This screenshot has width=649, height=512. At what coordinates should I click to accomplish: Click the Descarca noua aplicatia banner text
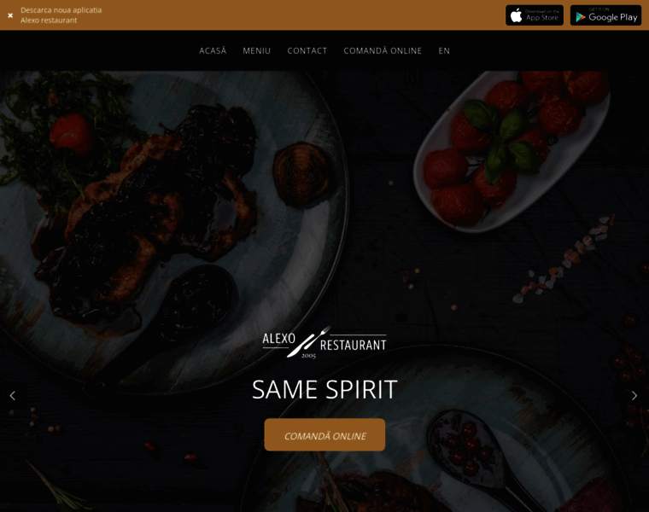(x=61, y=10)
